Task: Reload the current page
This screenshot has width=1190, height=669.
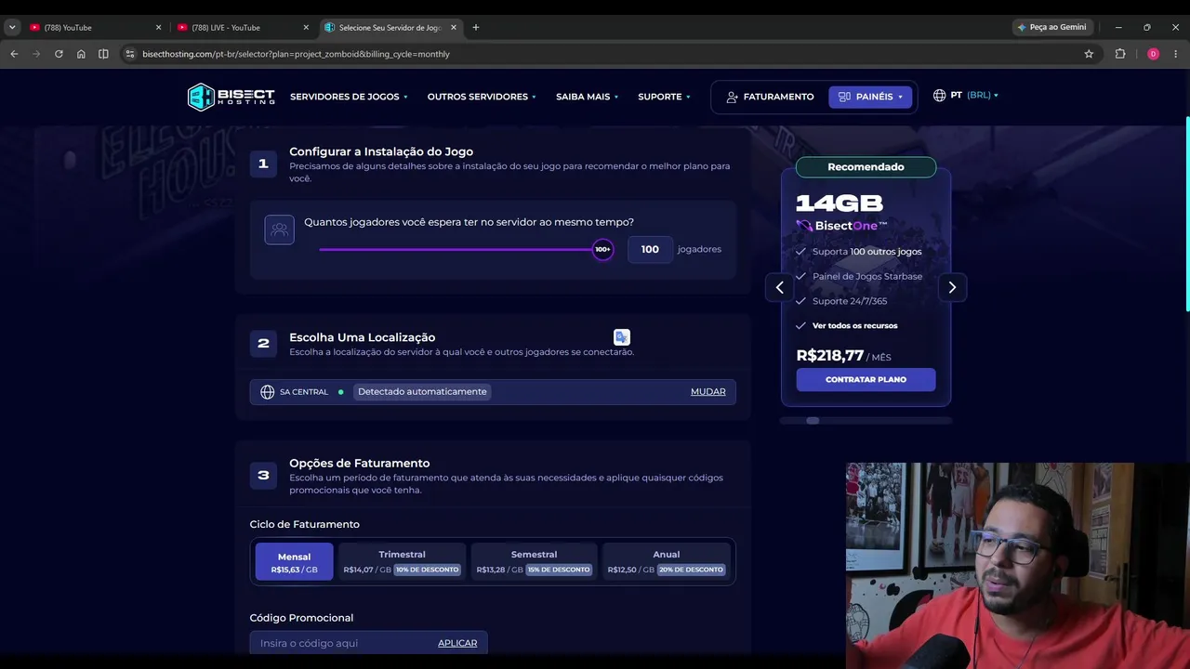Action: tap(59, 54)
